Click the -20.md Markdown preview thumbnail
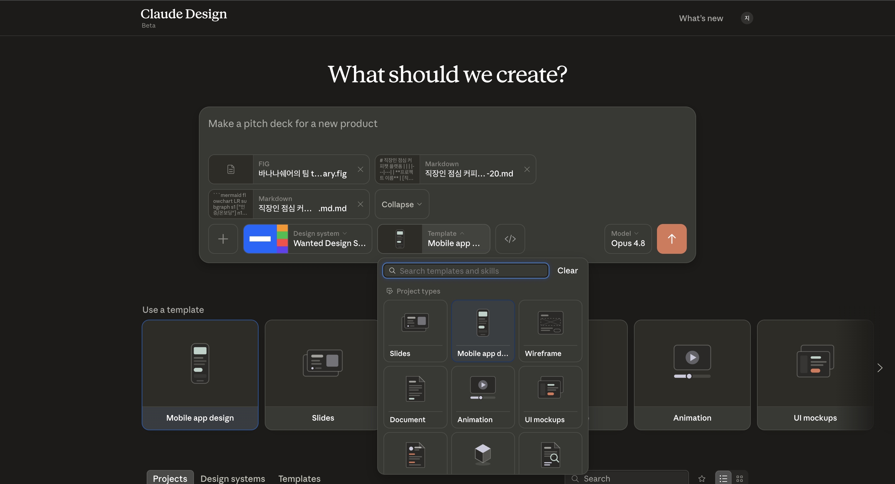The width and height of the screenshot is (895, 484). coord(397,169)
